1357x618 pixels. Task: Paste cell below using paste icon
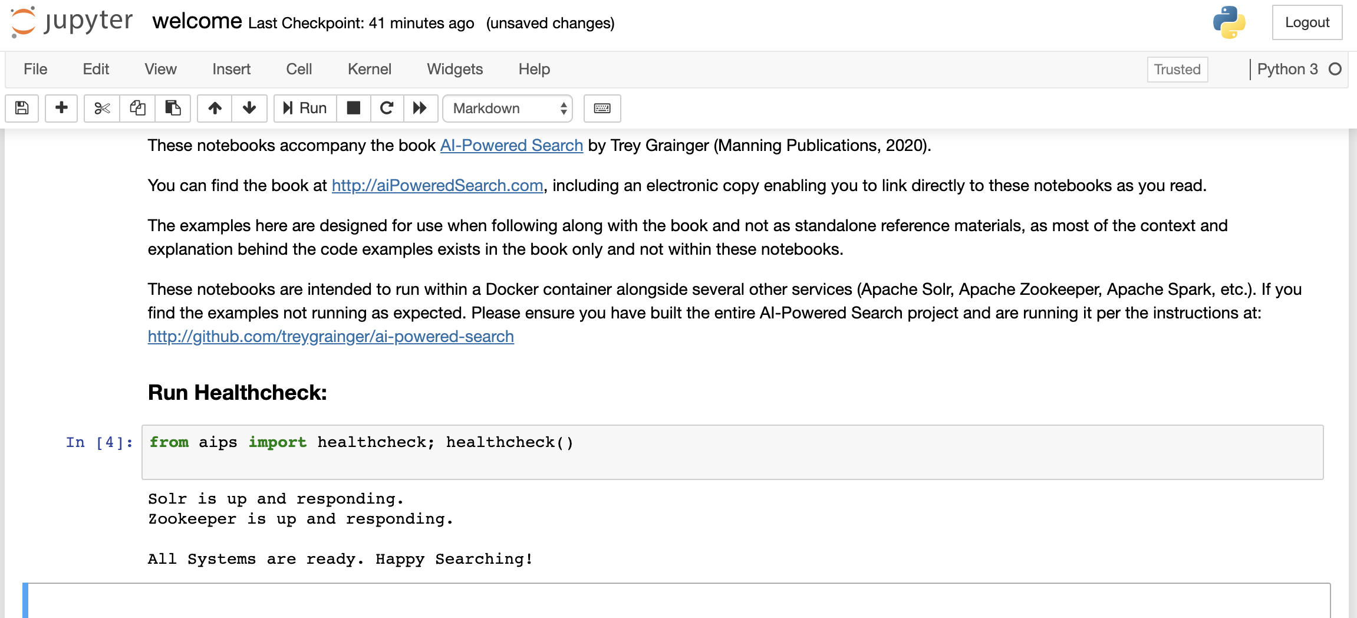coord(173,109)
